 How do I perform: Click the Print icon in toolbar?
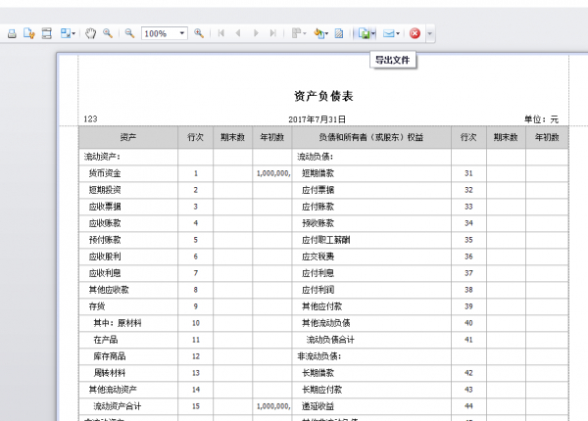[12, 33]
